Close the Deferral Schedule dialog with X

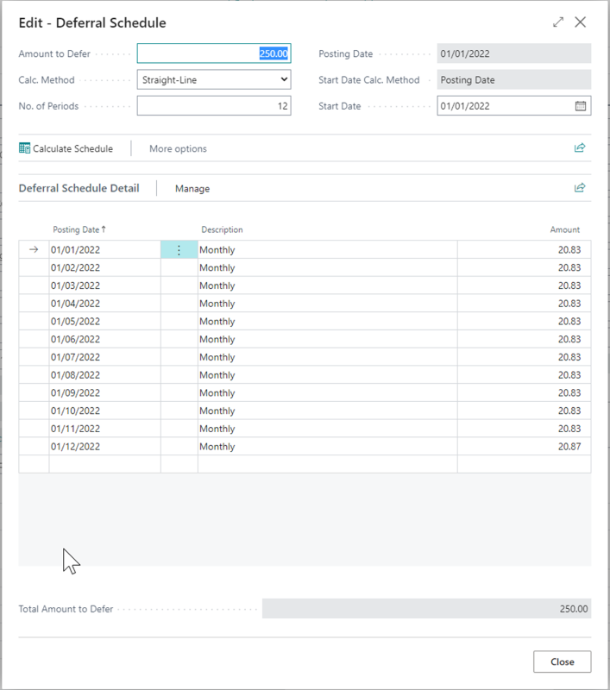point(581,22)
